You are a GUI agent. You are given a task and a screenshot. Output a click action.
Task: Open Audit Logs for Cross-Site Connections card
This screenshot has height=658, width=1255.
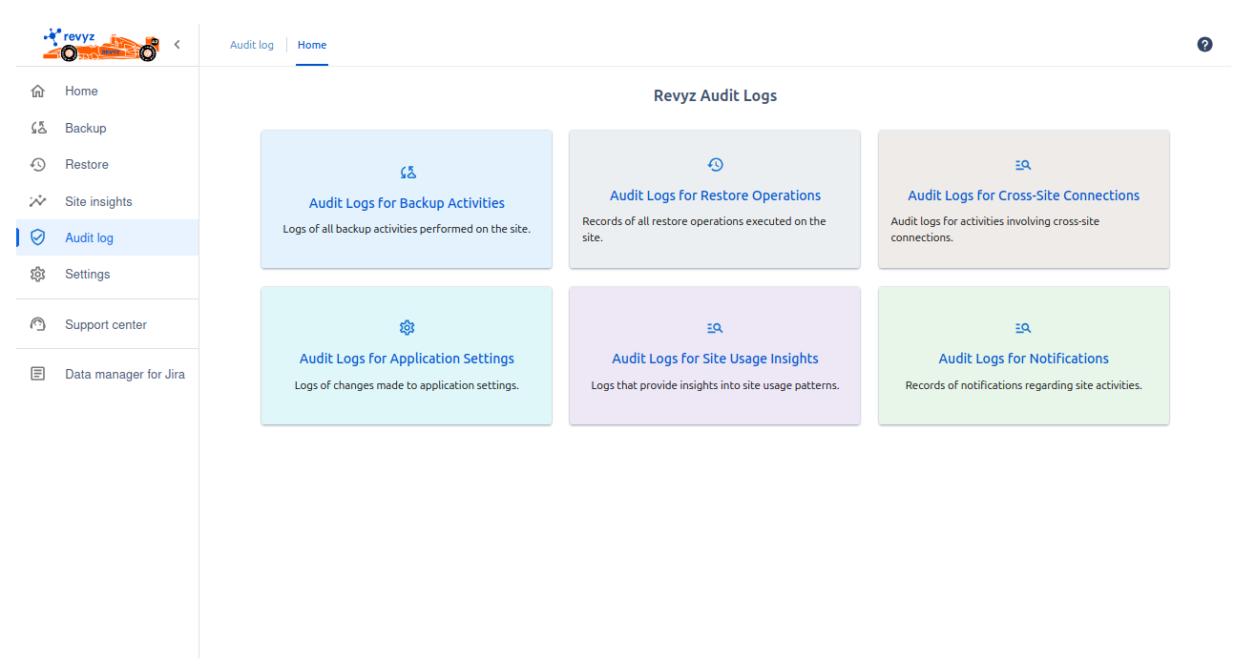coord(1023,195)
